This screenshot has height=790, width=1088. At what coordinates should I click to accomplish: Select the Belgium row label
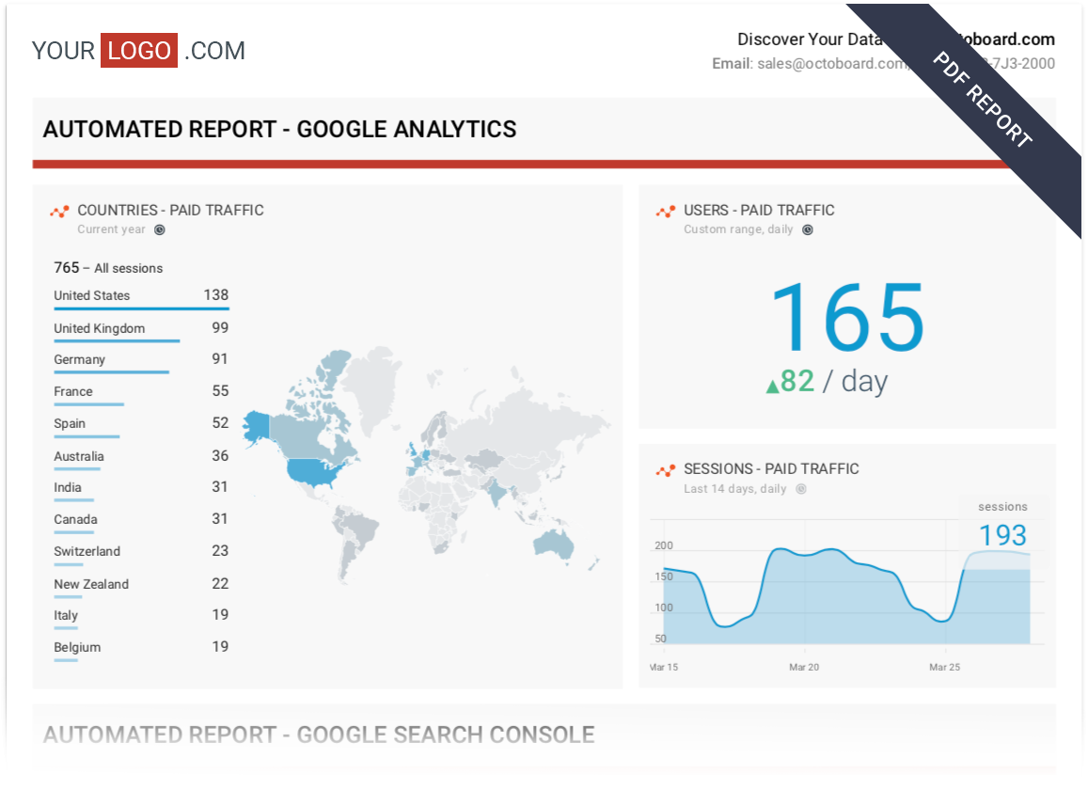tap(77, 647)
